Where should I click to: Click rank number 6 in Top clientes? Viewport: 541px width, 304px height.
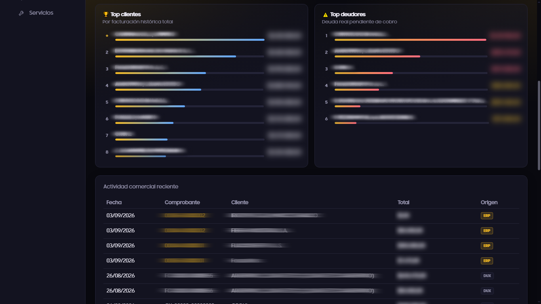[x=107, y=119]
